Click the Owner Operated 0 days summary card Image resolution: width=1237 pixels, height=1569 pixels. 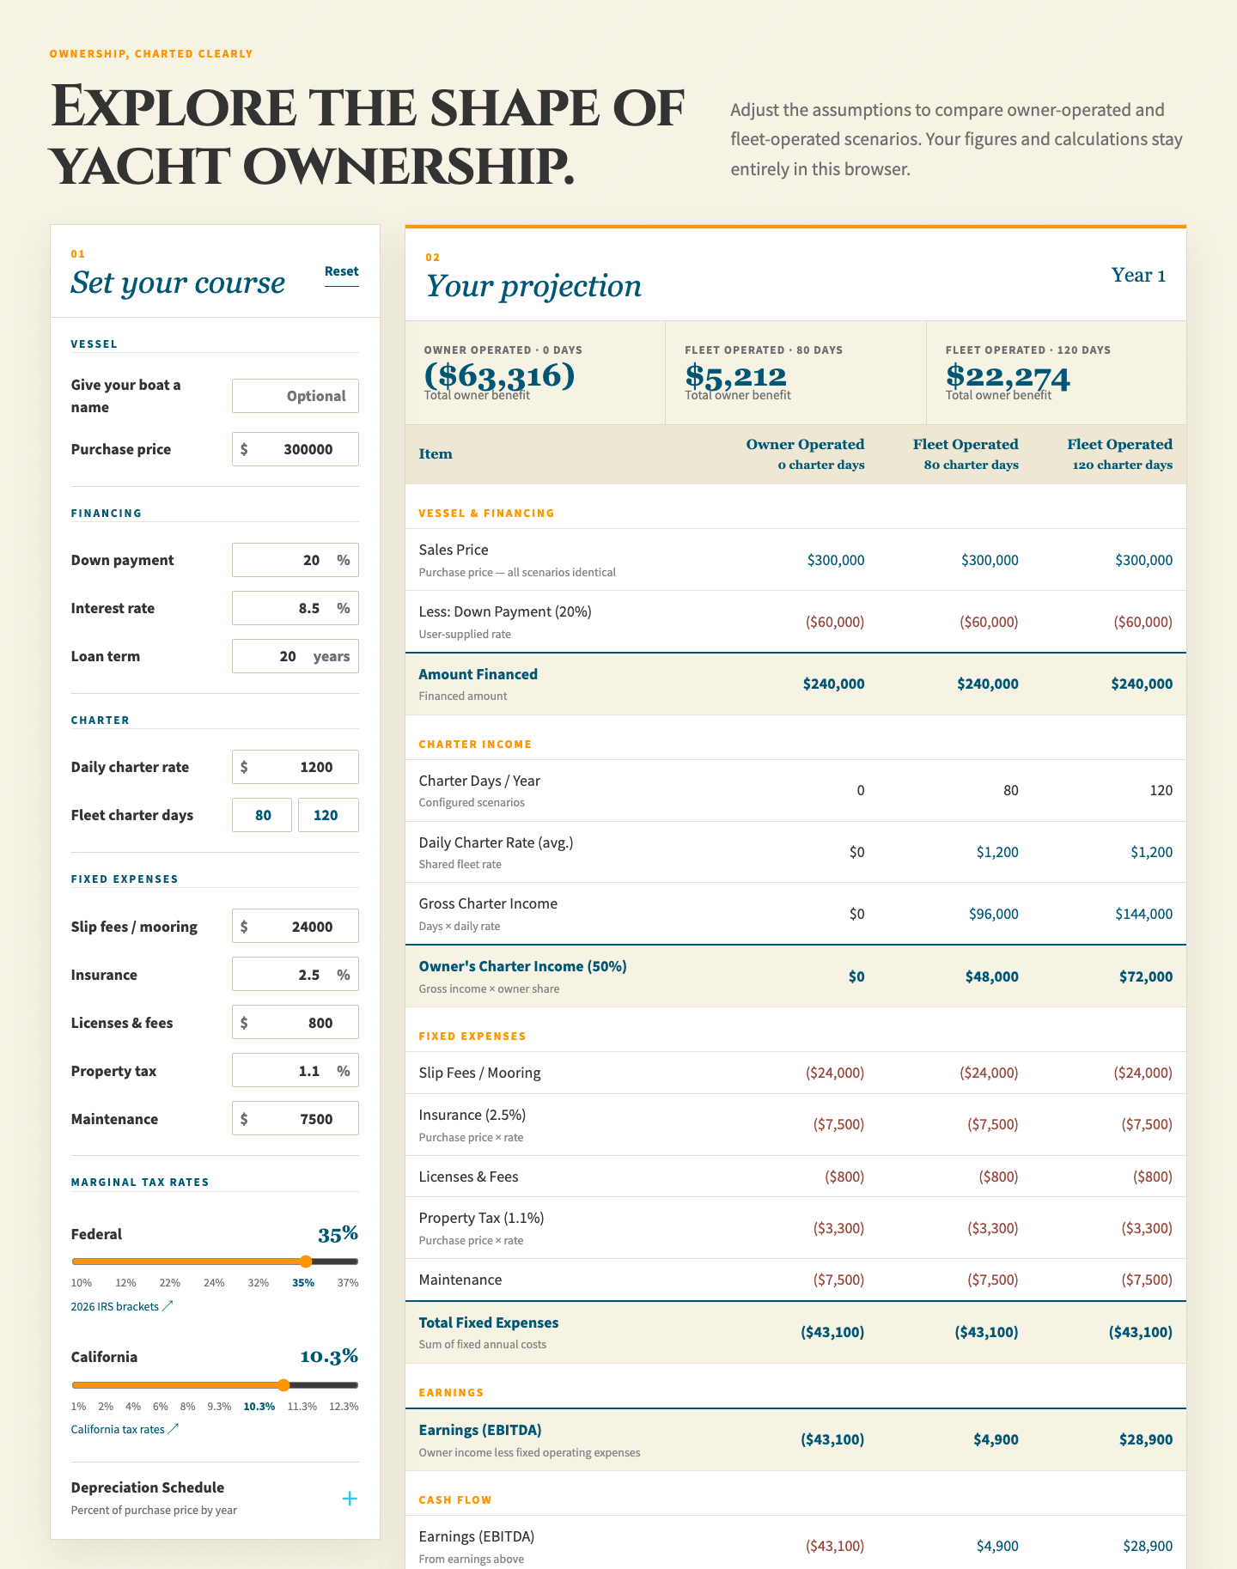[x=535, y=373]
